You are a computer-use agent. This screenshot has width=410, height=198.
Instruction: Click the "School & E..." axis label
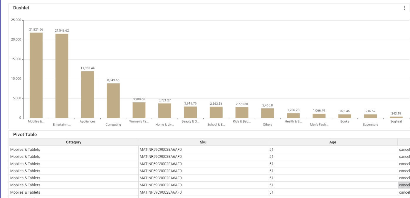216,125
